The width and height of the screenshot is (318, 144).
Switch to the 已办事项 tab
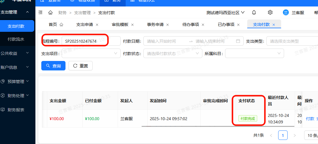(x=226, y=24)
